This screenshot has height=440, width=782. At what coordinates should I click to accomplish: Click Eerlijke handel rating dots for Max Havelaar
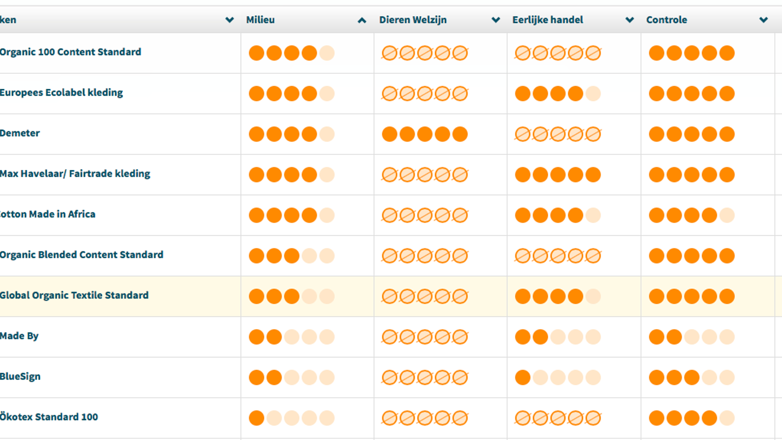[558, 175]
